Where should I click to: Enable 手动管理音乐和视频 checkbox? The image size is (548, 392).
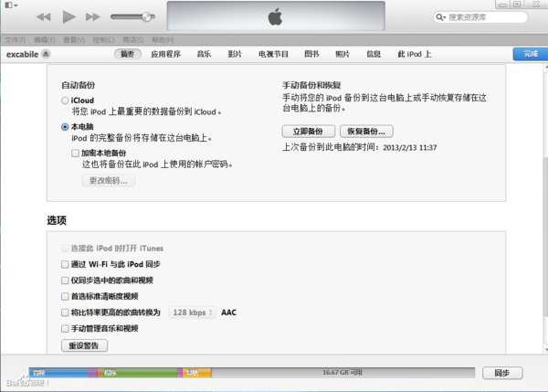point(65,329)
